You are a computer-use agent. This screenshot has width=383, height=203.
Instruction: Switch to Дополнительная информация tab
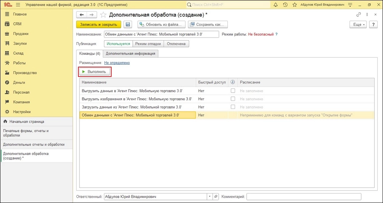pyautogui.click(x=130, y=54)
